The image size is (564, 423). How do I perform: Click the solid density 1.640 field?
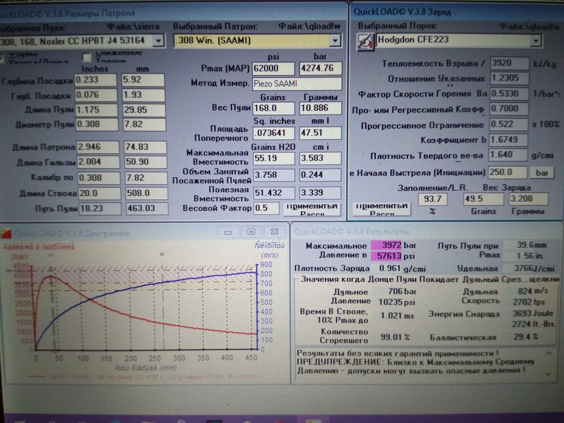[508, 155]
